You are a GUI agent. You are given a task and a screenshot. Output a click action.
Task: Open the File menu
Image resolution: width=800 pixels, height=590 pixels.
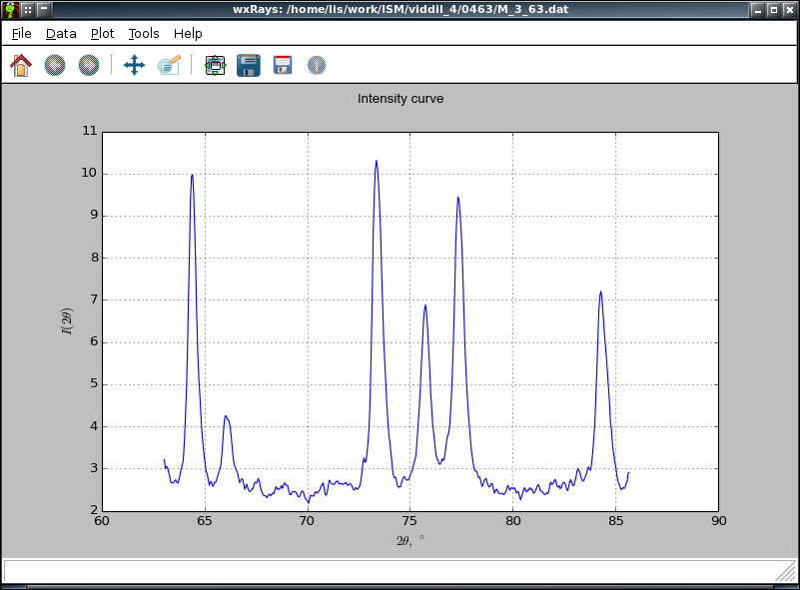[x=22, y=33]
